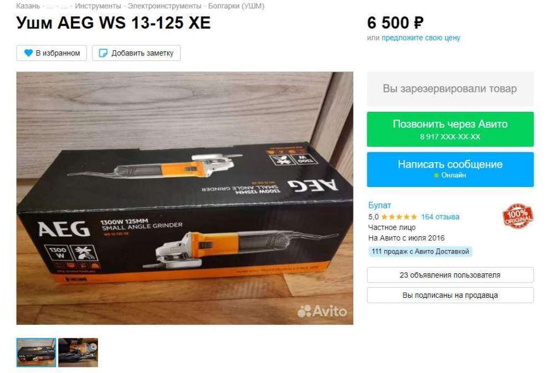
Task: Open Казань breadcrumb link
Action: tap(28, 6)
